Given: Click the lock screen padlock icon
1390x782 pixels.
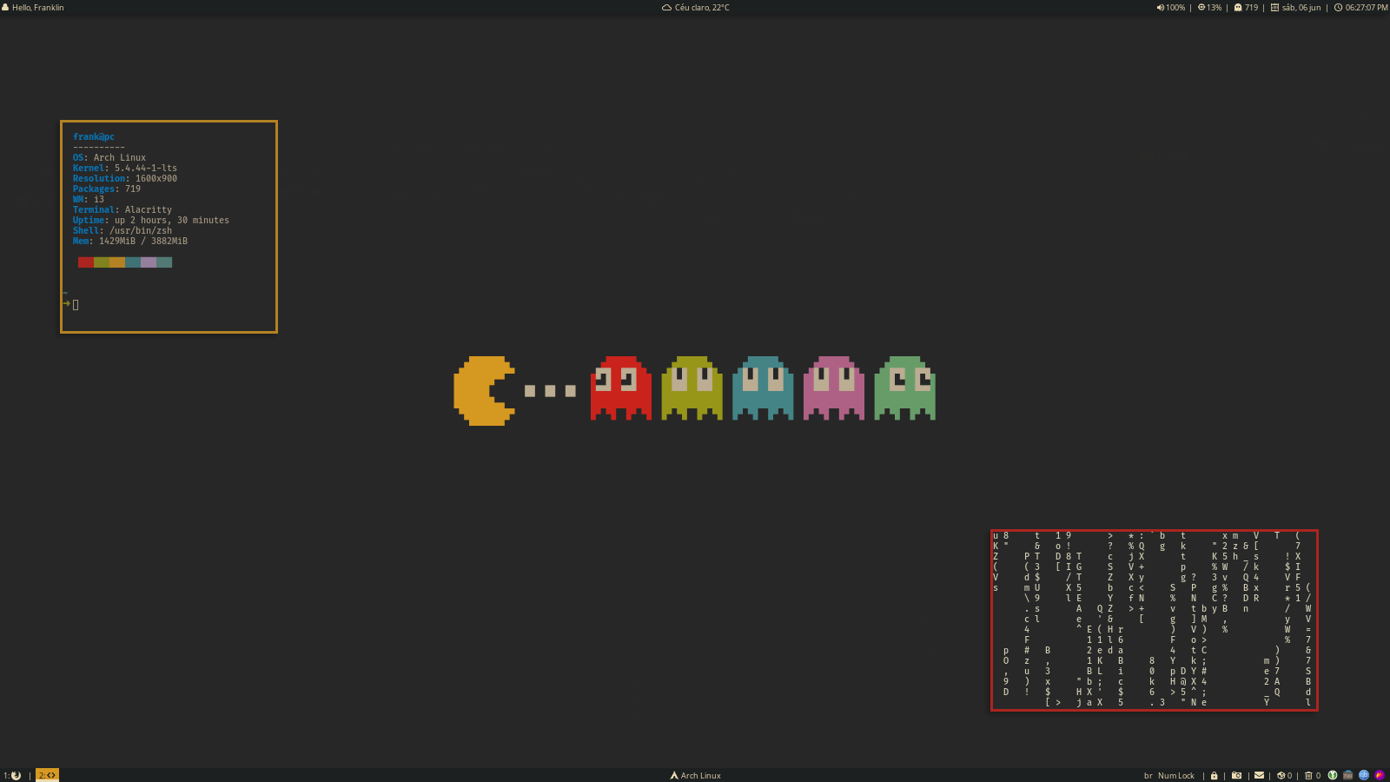Looking at the screenshot, I should [x=1215, y=775].
